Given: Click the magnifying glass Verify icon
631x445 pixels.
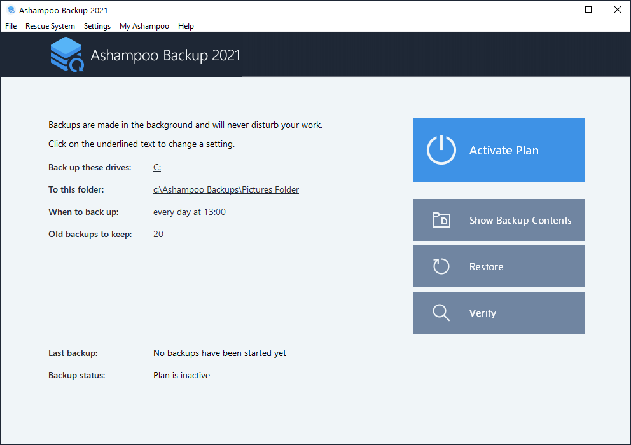Looking at the screenshot, I should coord(441,313).
